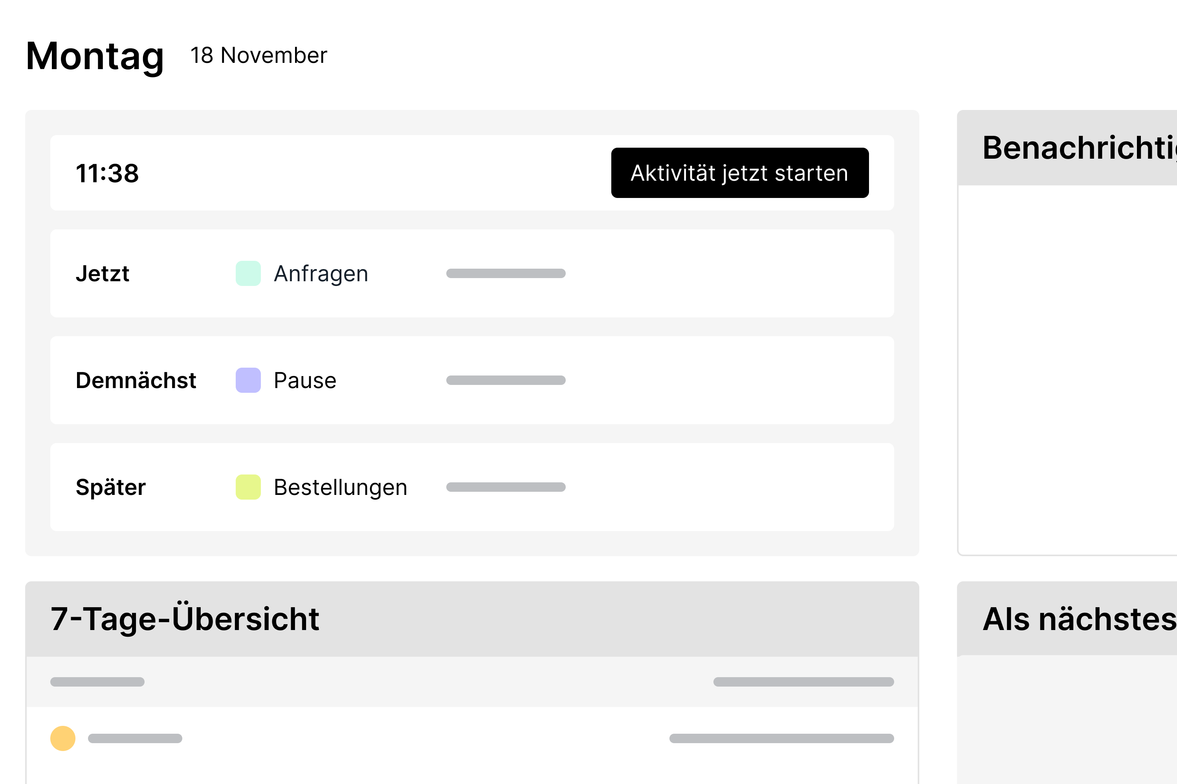This screenshot has height=784, width=1177.
Task: Click the gray placeholder bar beside Bestellungen
Action: point(506,487)
